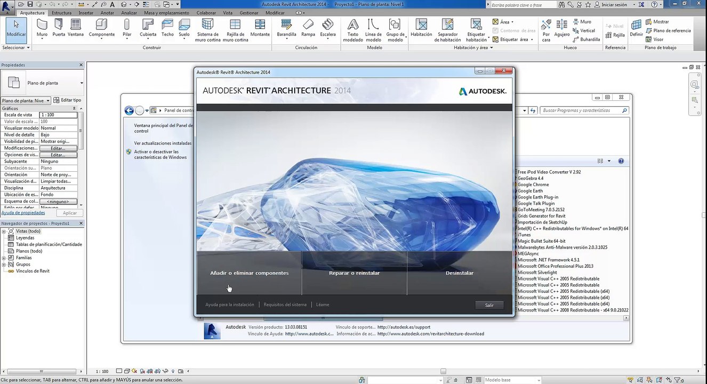Click Editar button for Modificaciones row
707x384 pixels.
click(x=58, y=148)
